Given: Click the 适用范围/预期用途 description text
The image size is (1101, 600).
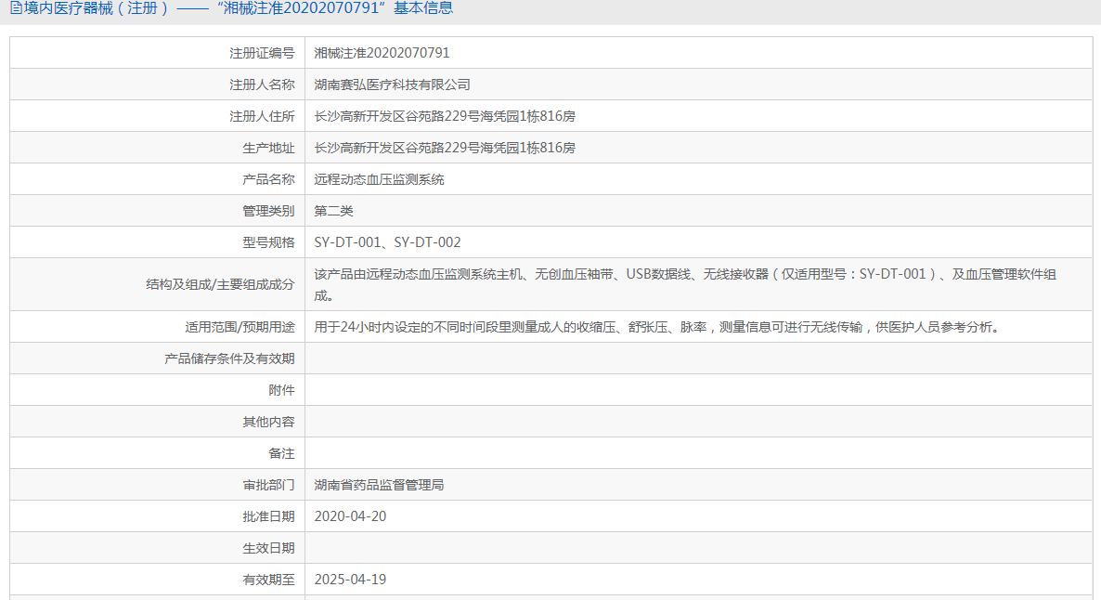Looking at the screenshot, I should click(x=656, y=327).
